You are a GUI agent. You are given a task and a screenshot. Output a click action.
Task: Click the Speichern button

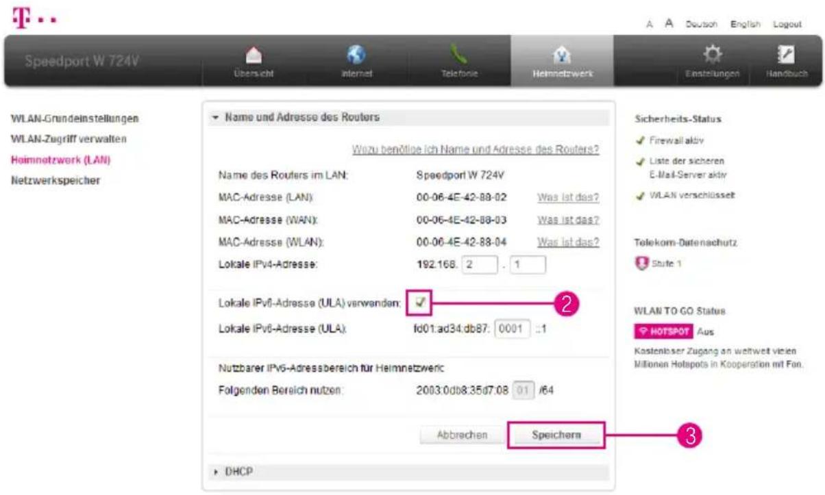(556, 435)
